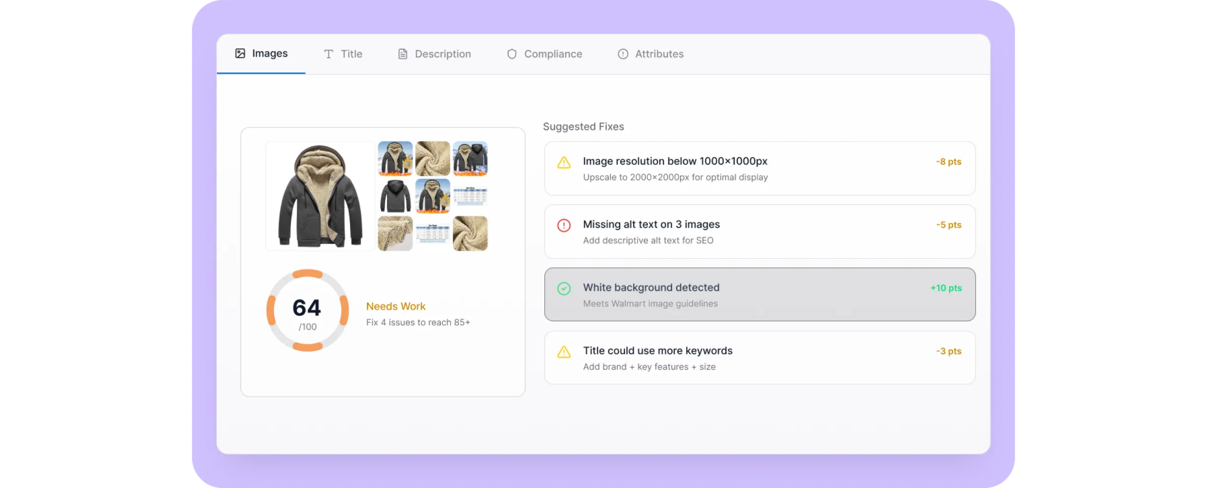Click the red alert icon for missing alt text
The width and height of the screenshot is (1207, 488).
click(564, 225)
